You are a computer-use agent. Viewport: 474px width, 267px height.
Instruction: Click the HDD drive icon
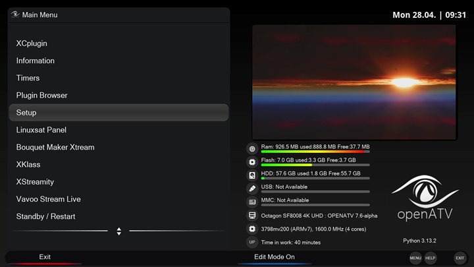point(252,175)
